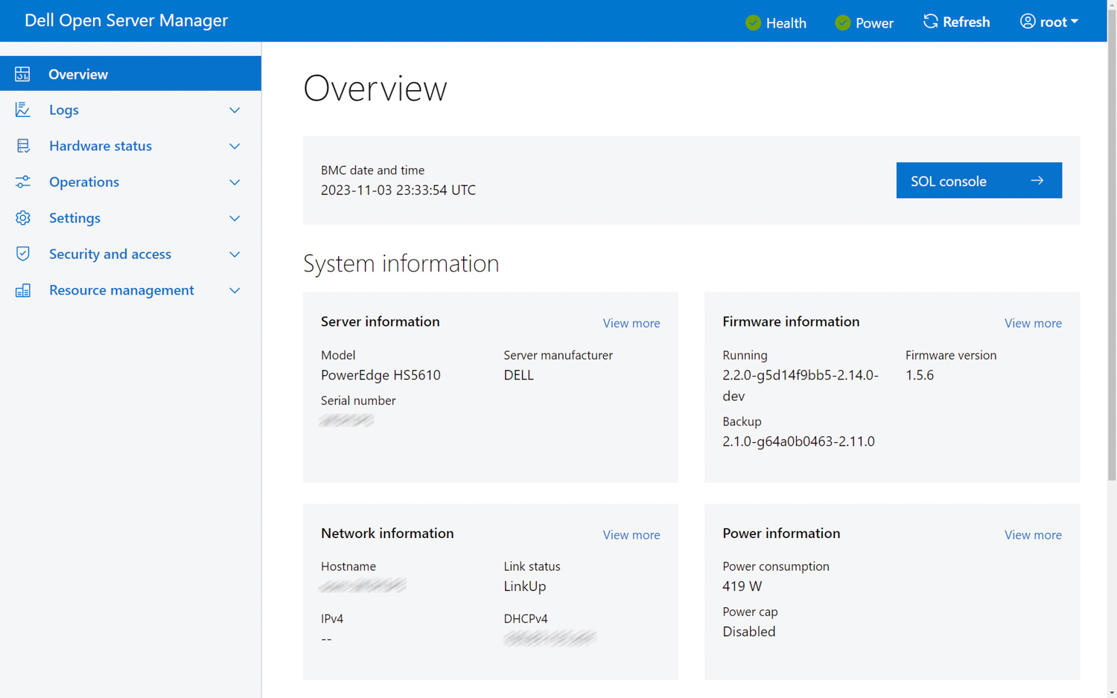The image size is (1117, 698).
Task: Click the LinkUp link status value
Action: (524, 586)
